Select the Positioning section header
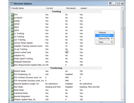The width and height of the screenshot is (134, 103). coord(56,68)
